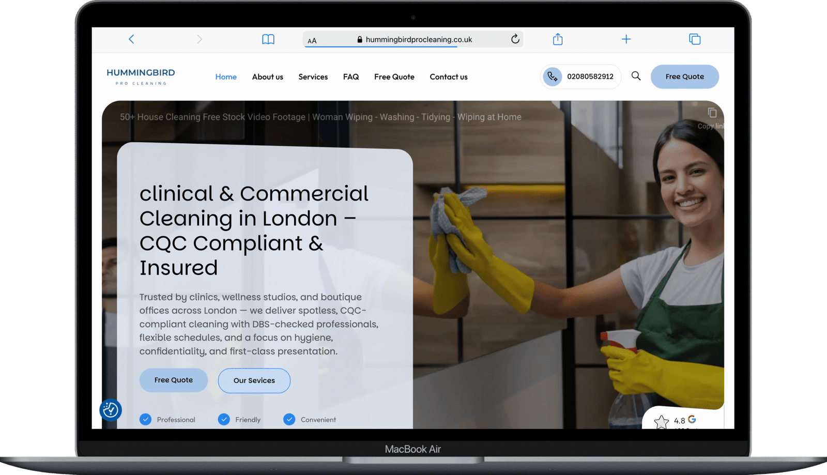The width and height of the screenshot is (827, 475).
Task: Click the Safari back arrow
Action: click(x=131, y=39)
